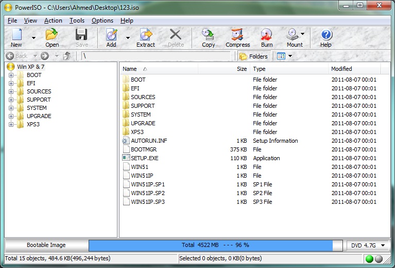Viewport: 395px width, 268px height.
Task: Select the Win XP & 7 root node
Action: [x=31, y=67]
